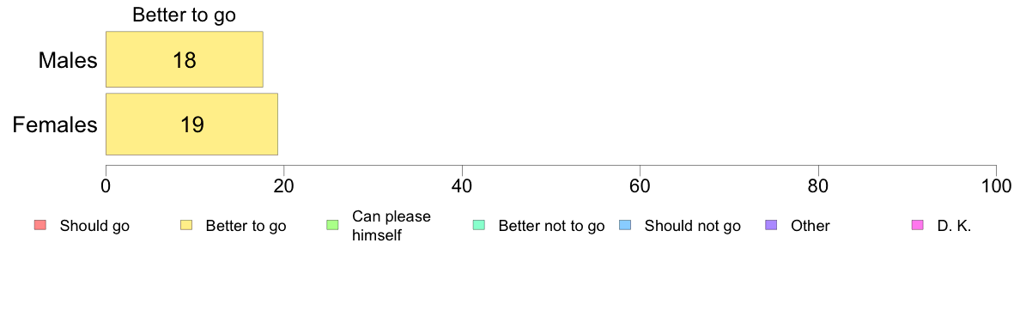1020x316 pixels.
Task: Click the blue Should not go swatch
Action: pyautogui.click(x=625, y=226)
